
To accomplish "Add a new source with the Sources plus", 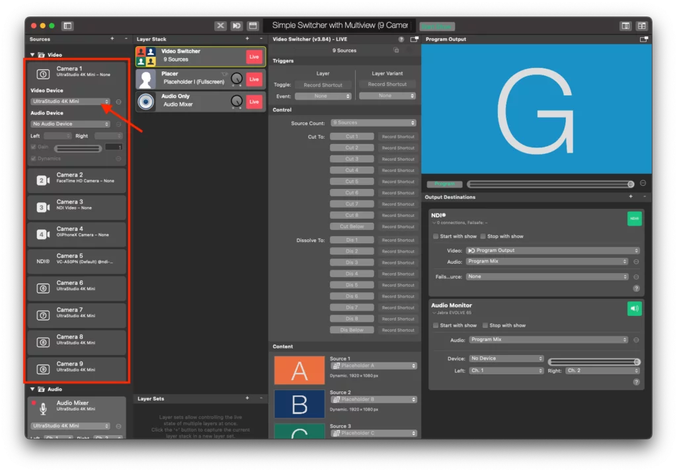I will click(112, 39).
